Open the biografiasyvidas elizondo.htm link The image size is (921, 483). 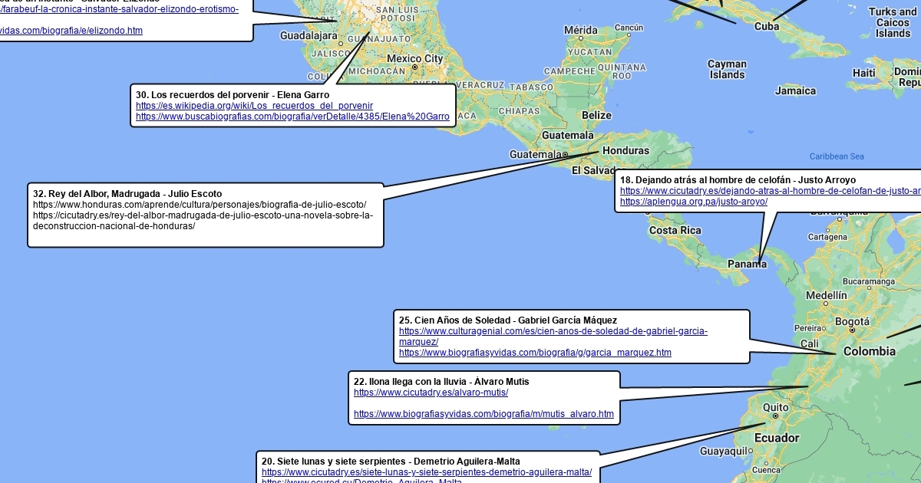click(71, 31)
